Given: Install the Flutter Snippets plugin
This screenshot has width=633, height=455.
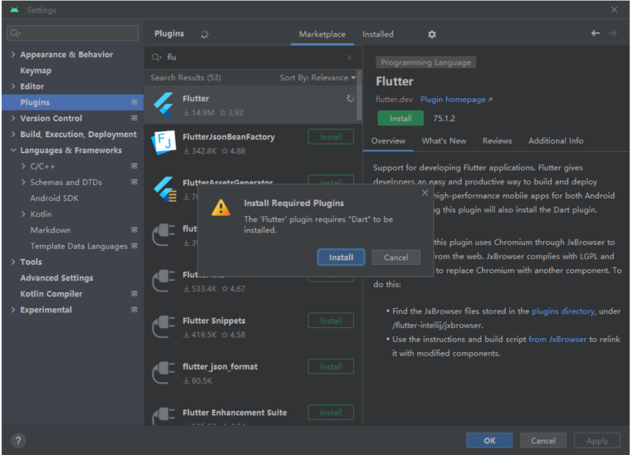Looking at the screenshot, I should tap(331, 320).
